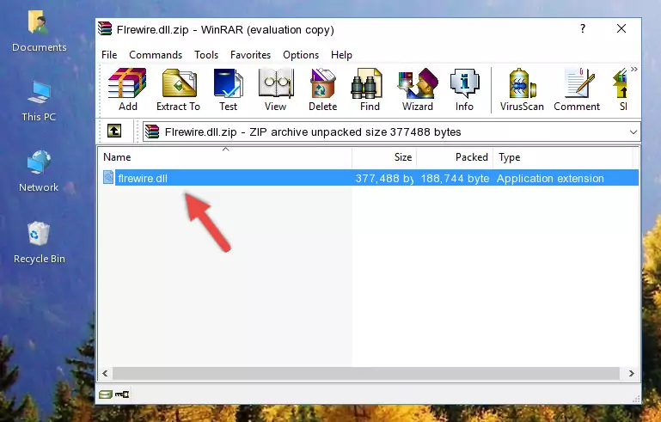Image resolution: width=661 pixels, height=422 pixels.
Task: Sort by Packed column header
Action: [455, 157]
